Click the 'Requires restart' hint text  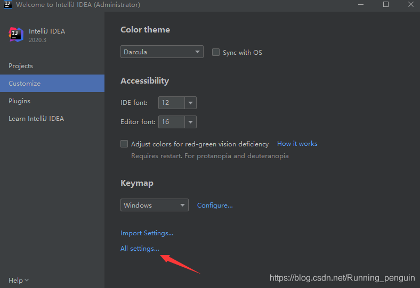[209, 156]
